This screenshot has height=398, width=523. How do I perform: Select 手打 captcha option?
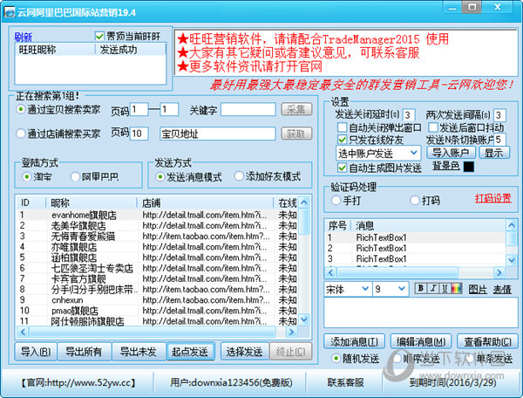tap(336, 201)
